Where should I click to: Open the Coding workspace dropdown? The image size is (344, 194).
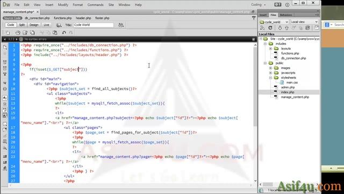(258, 5)
